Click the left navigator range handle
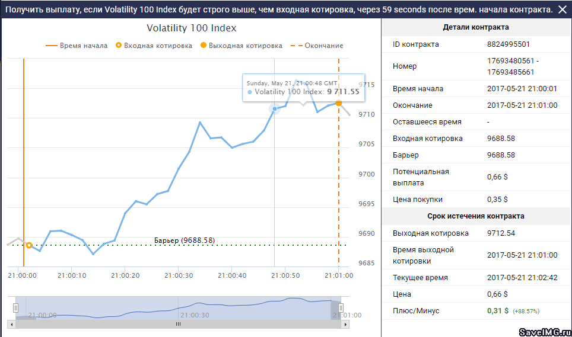Image resolution: width=572 pixels, height=337 pixels. tap(16, 307)
